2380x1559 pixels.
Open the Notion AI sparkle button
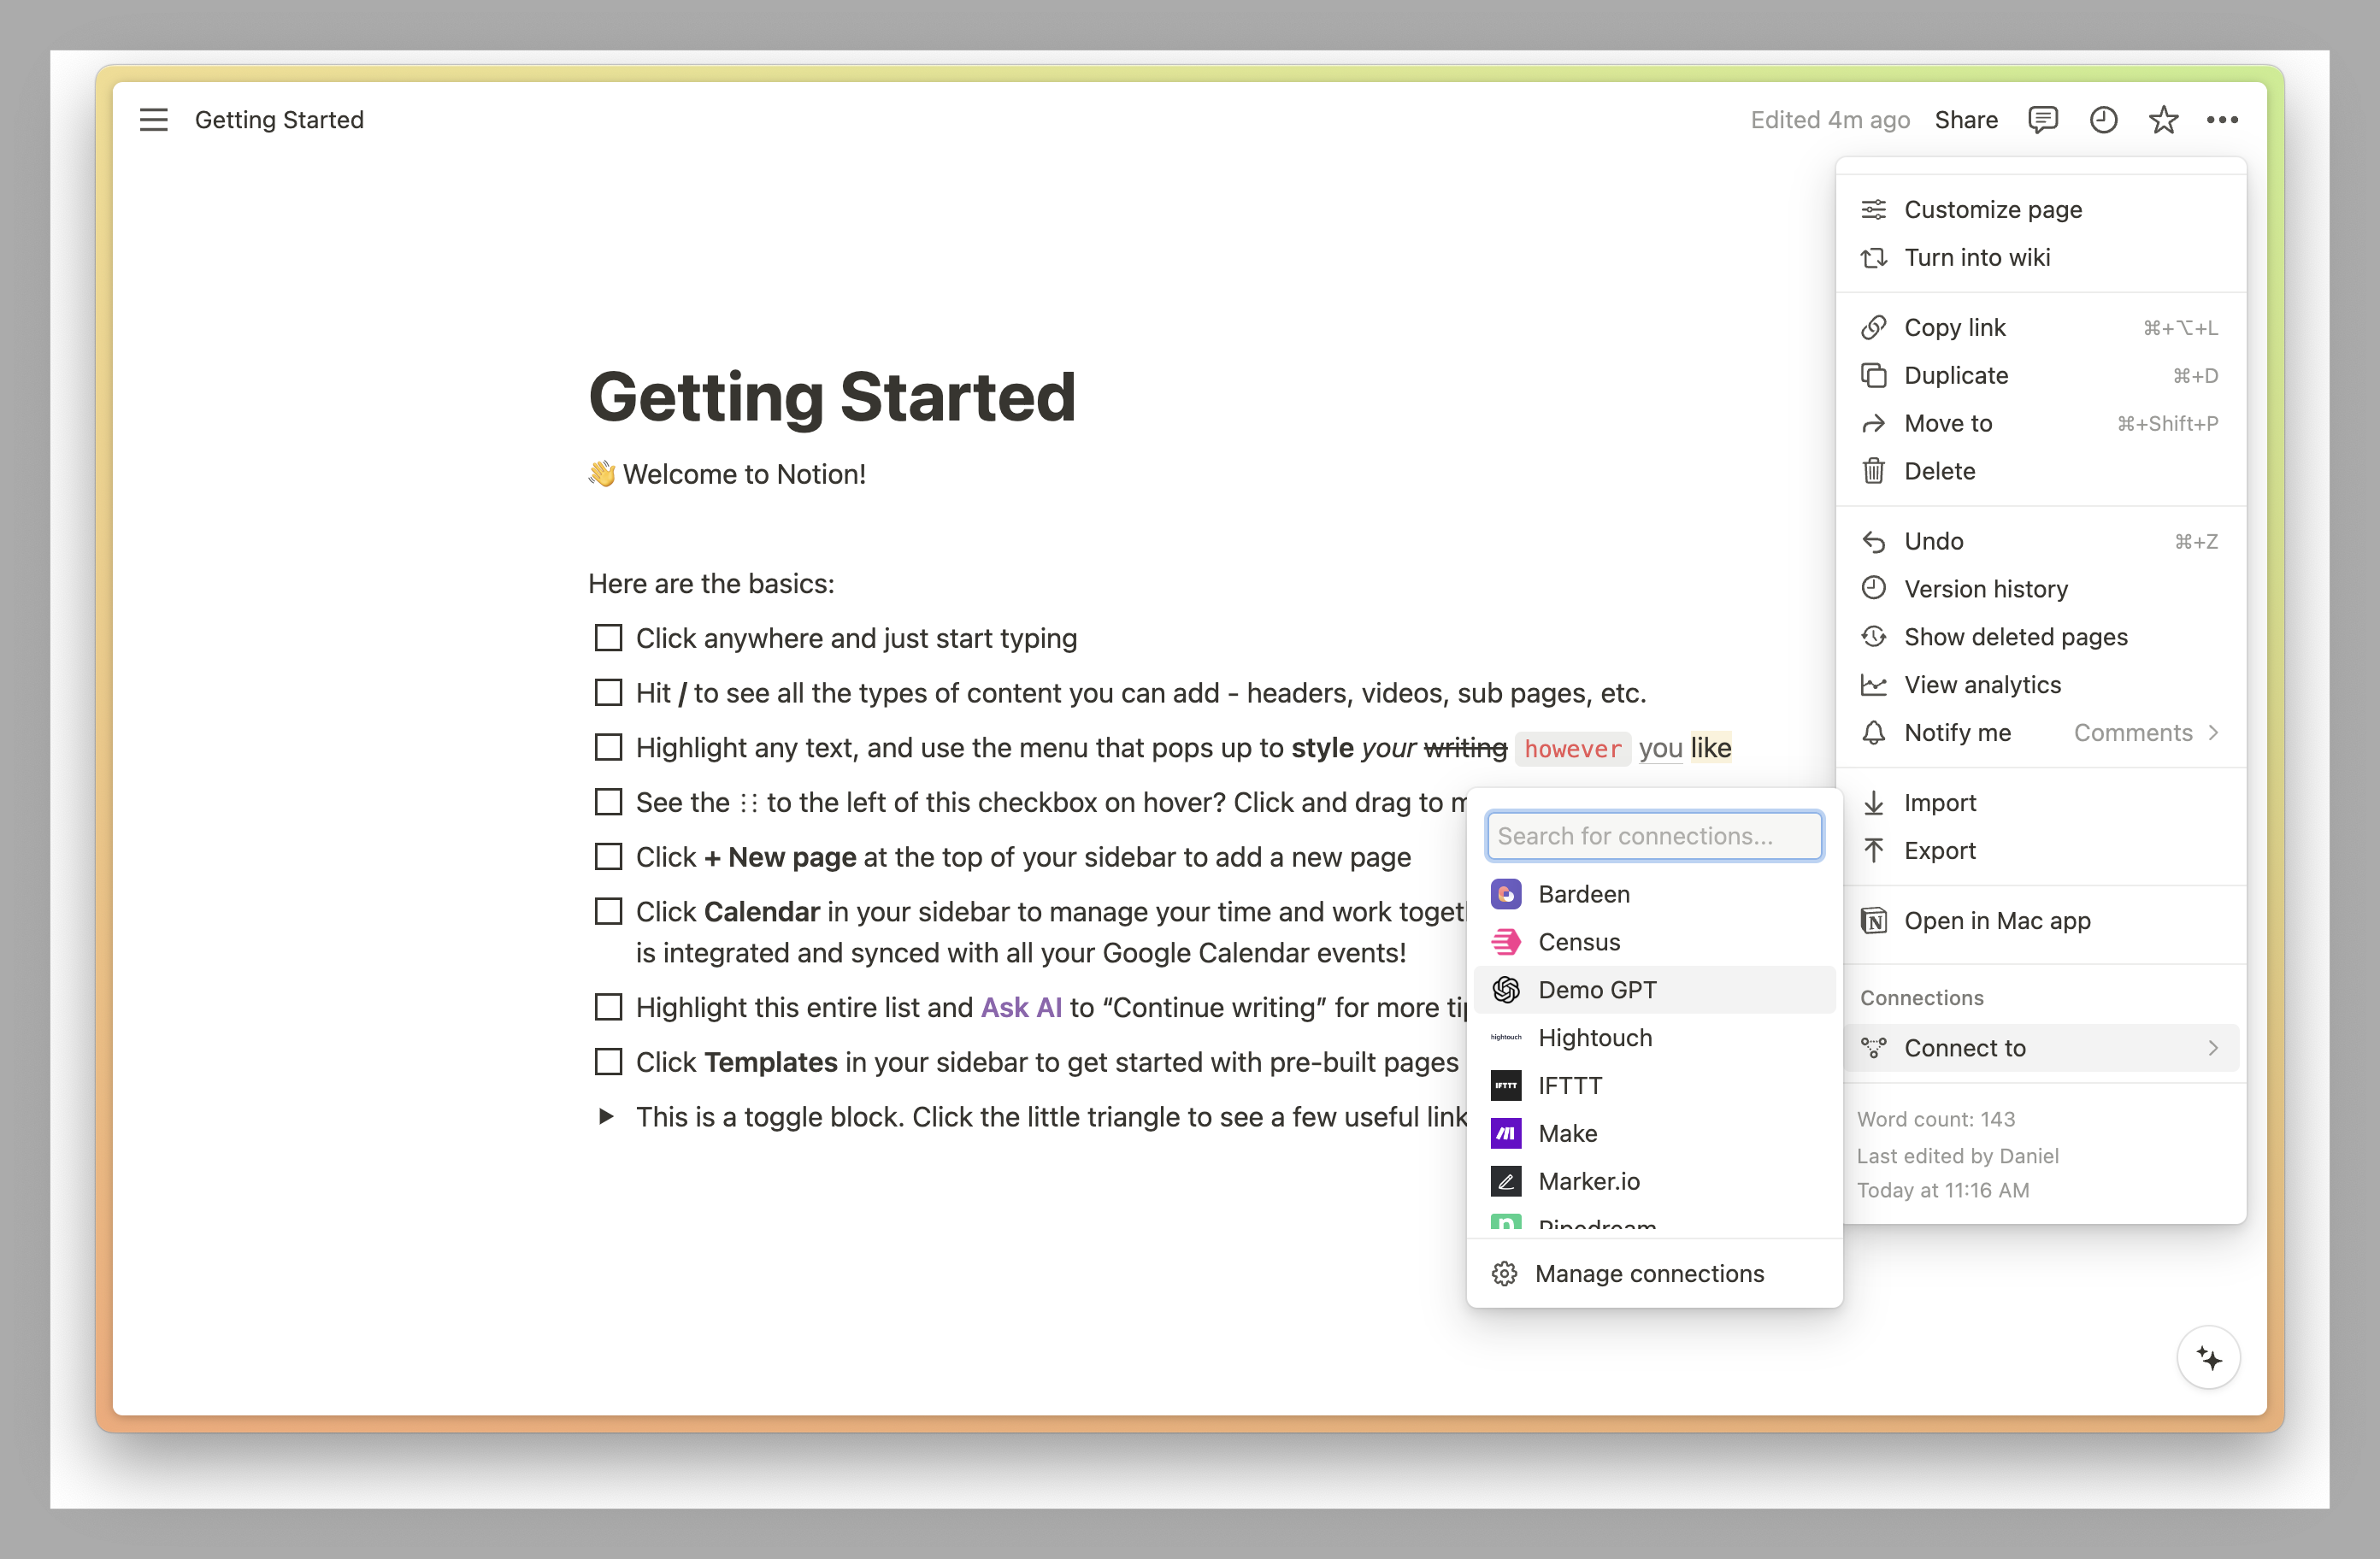pos(2208,1358)
